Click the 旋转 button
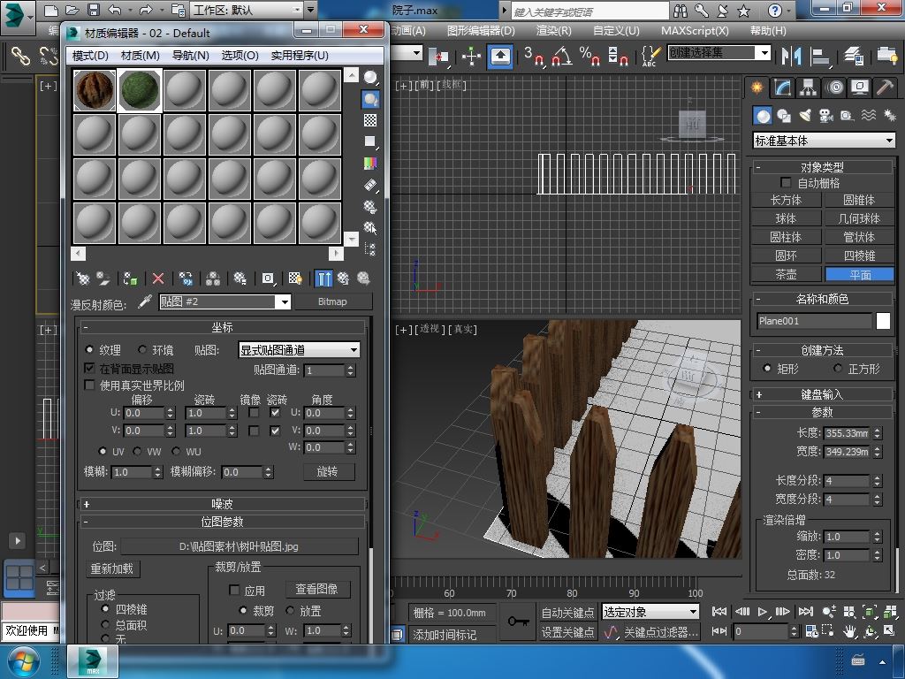This screenshot has width=905, height=679. [328, 472]
